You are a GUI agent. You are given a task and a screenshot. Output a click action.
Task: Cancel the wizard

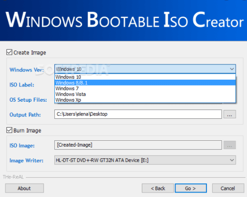[x=228, y=188]
